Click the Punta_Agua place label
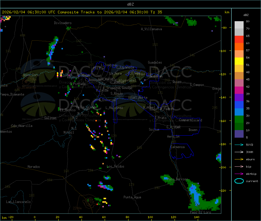Image resolution: width=261 pixels, height=221 pixels. coord(132,197)
